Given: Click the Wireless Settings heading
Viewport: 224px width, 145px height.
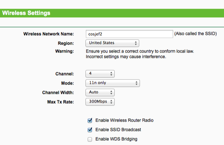Looking at the screenshot, I should click(26, 13).
